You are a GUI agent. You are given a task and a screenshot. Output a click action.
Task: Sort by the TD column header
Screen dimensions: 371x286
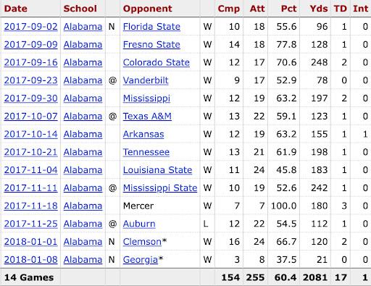341,9
